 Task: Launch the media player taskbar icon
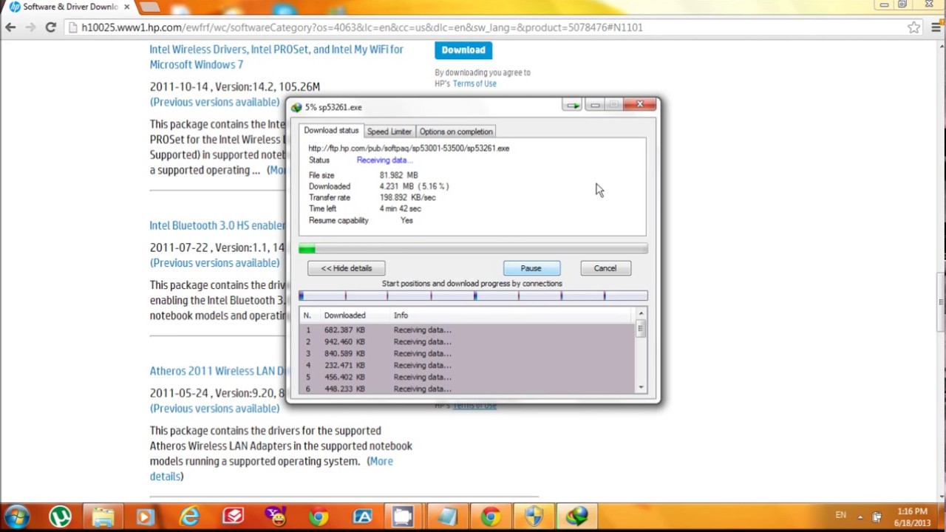click(x=146, y=516)
